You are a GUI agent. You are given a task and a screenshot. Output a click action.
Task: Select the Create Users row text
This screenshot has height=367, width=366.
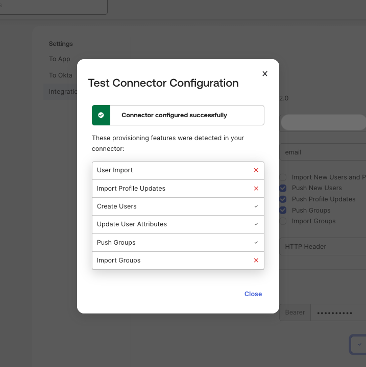pyautogui.click(x=116, y=206)
